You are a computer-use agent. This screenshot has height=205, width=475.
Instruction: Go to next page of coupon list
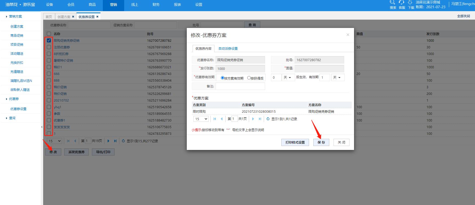(108, 141)
